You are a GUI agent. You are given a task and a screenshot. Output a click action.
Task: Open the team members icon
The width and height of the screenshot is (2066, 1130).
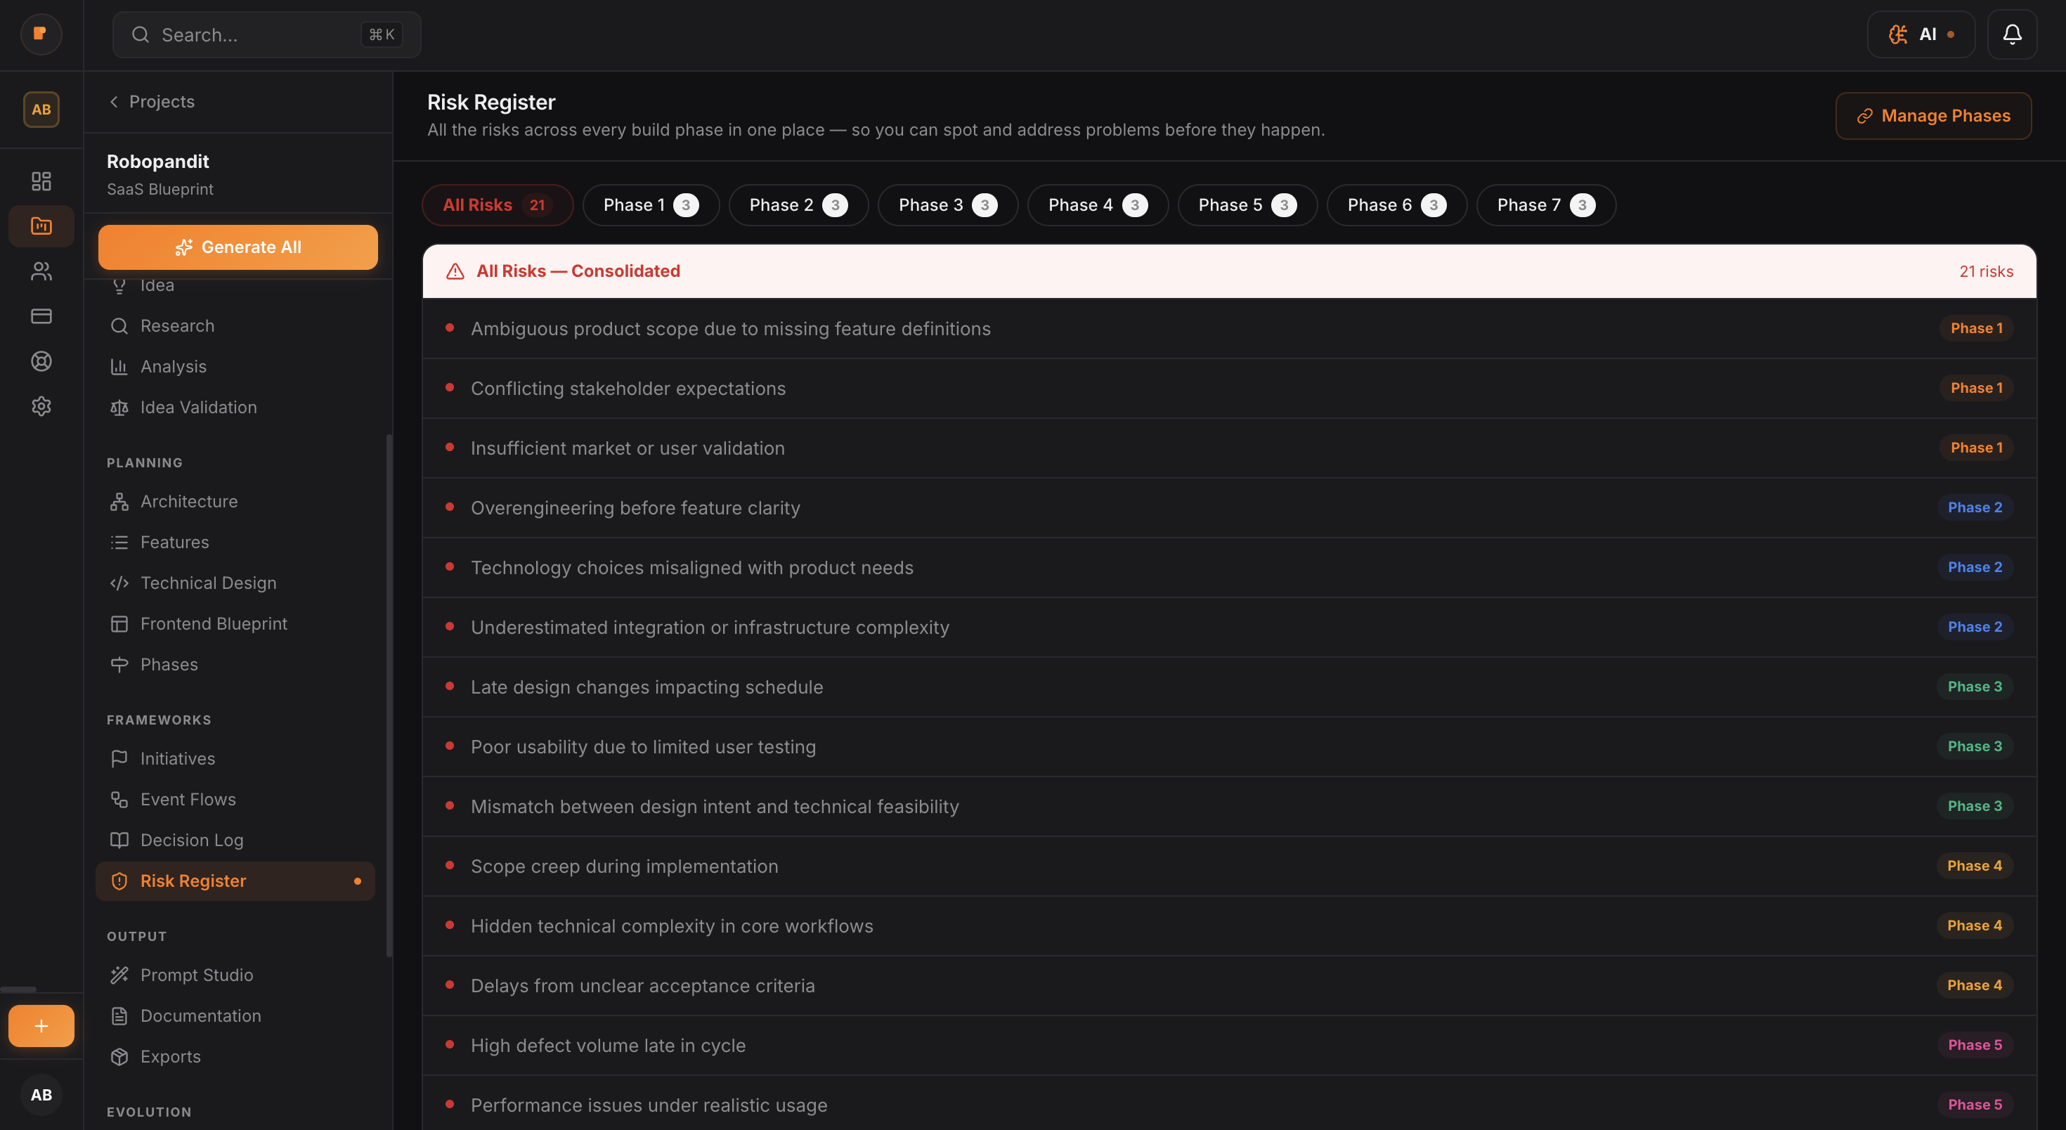tap(41, 271)
